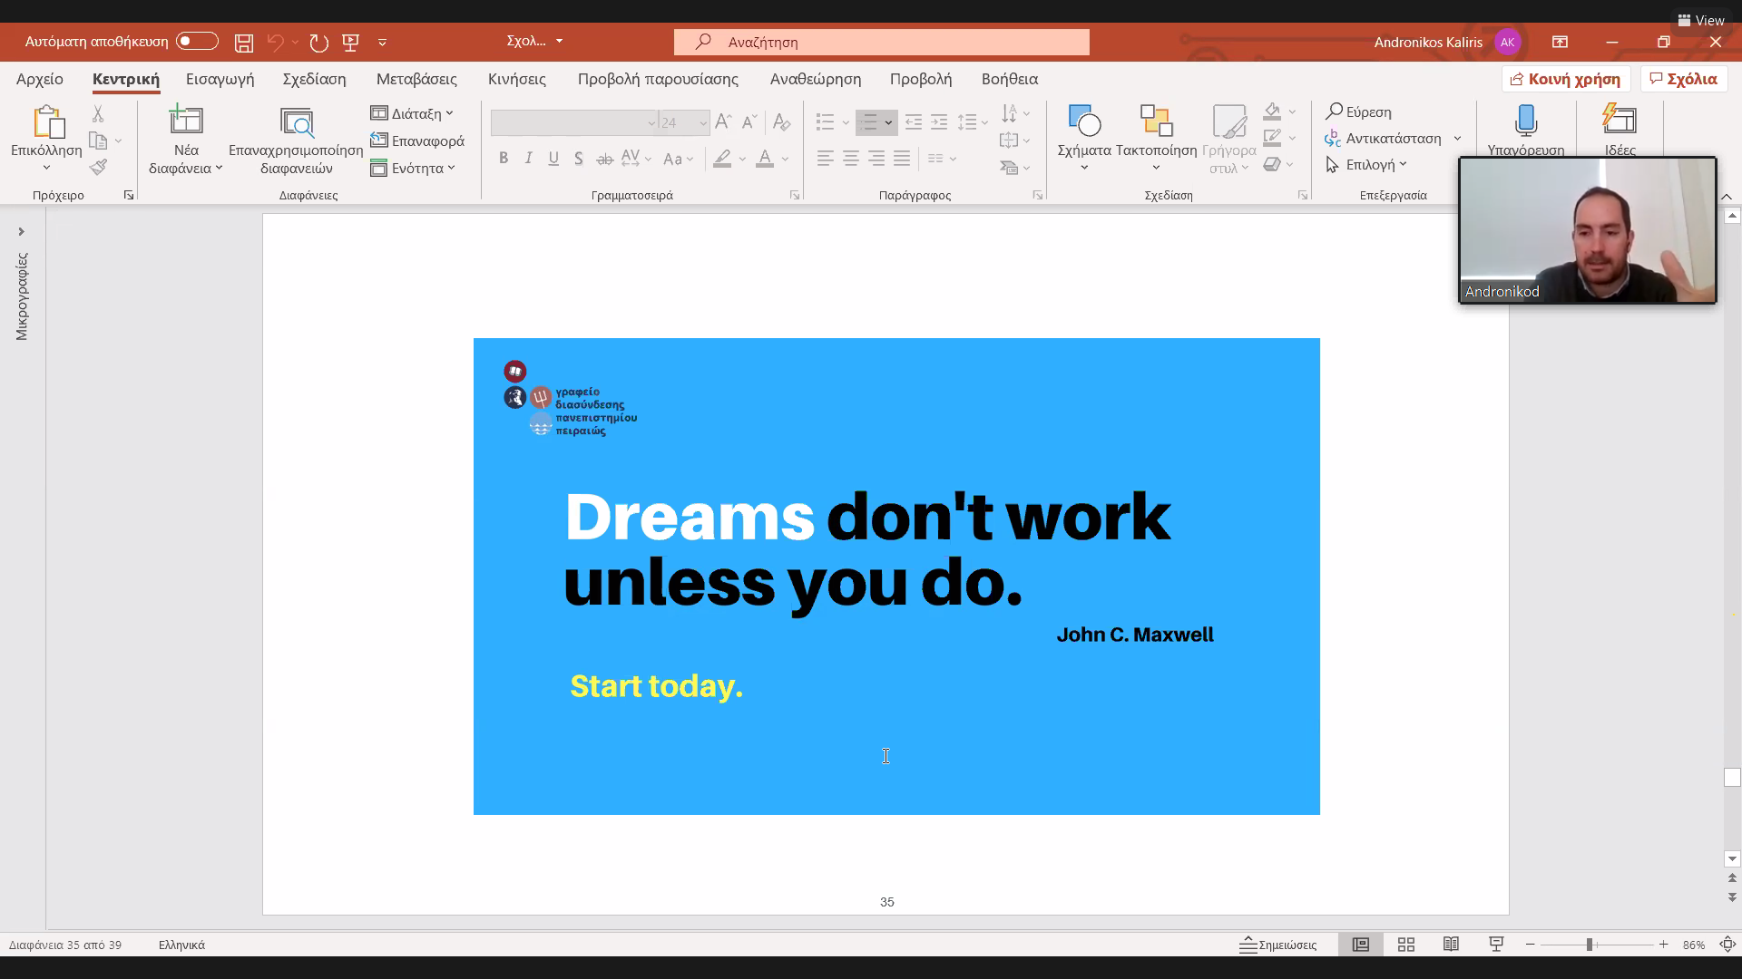The image size is (1742, 979).
Task: Open the Εισαγωγή (Insert) tab
Action: coord(220,79)
